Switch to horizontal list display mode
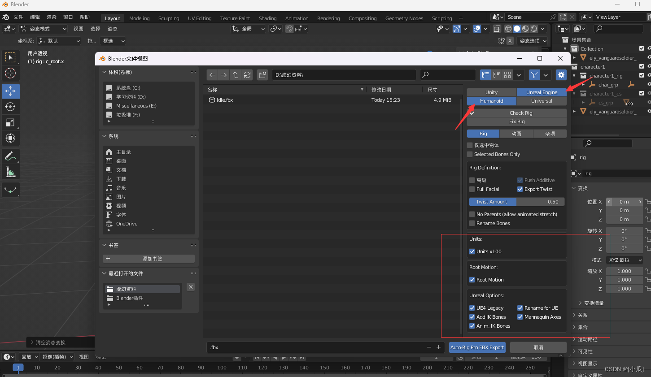 click(496, 75)
